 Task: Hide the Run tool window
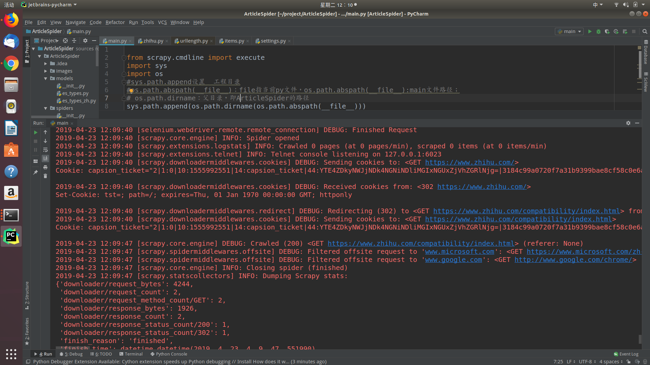pos(637,123)
